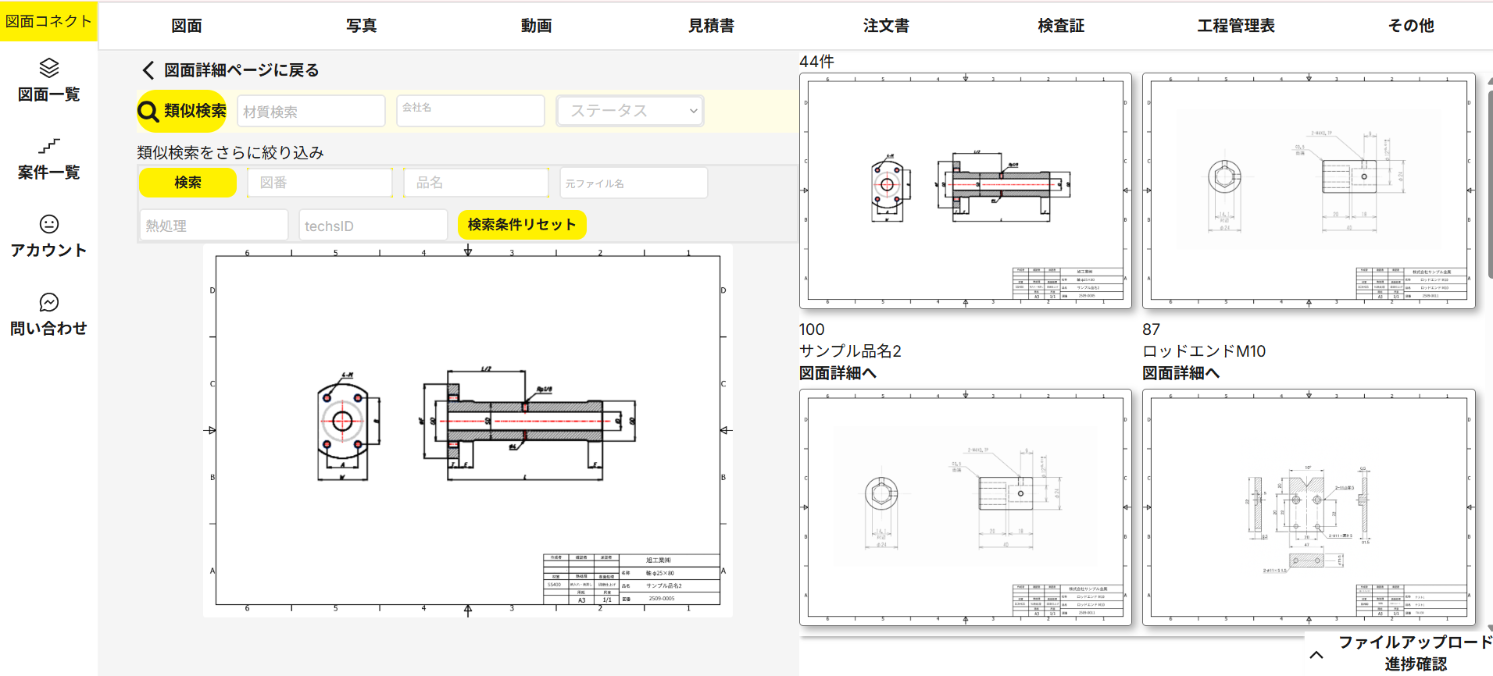This screenshot has width=1493, height=676.
Task: Click the 図面コネクト logo
Action: click(x=48, y=21)
